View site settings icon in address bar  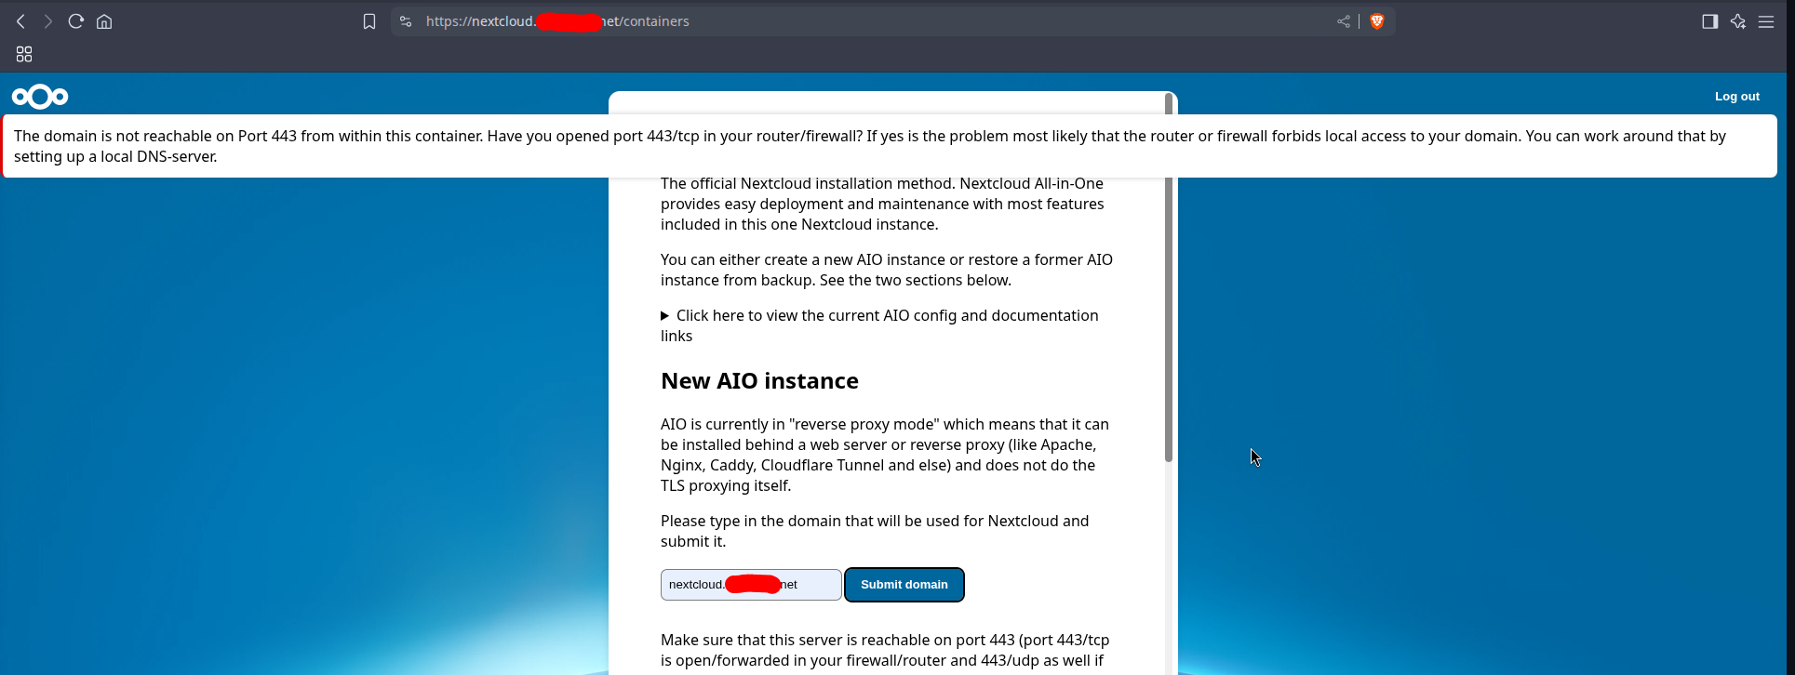tap(406, 21)
